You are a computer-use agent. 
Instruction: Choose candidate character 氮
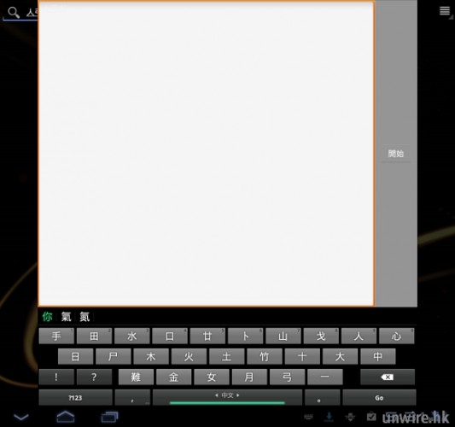pyautogui.click(x=85, y=316)
